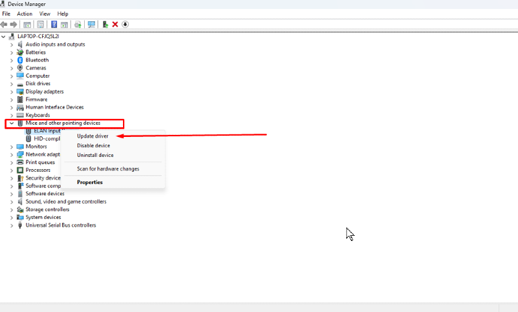Toggle the Show/Hide Console Tree toolbar icon

[x=27, y=25]
